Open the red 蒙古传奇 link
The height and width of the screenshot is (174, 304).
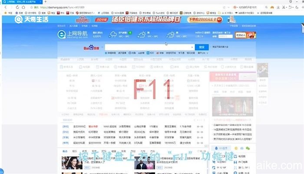coord(93,127)
